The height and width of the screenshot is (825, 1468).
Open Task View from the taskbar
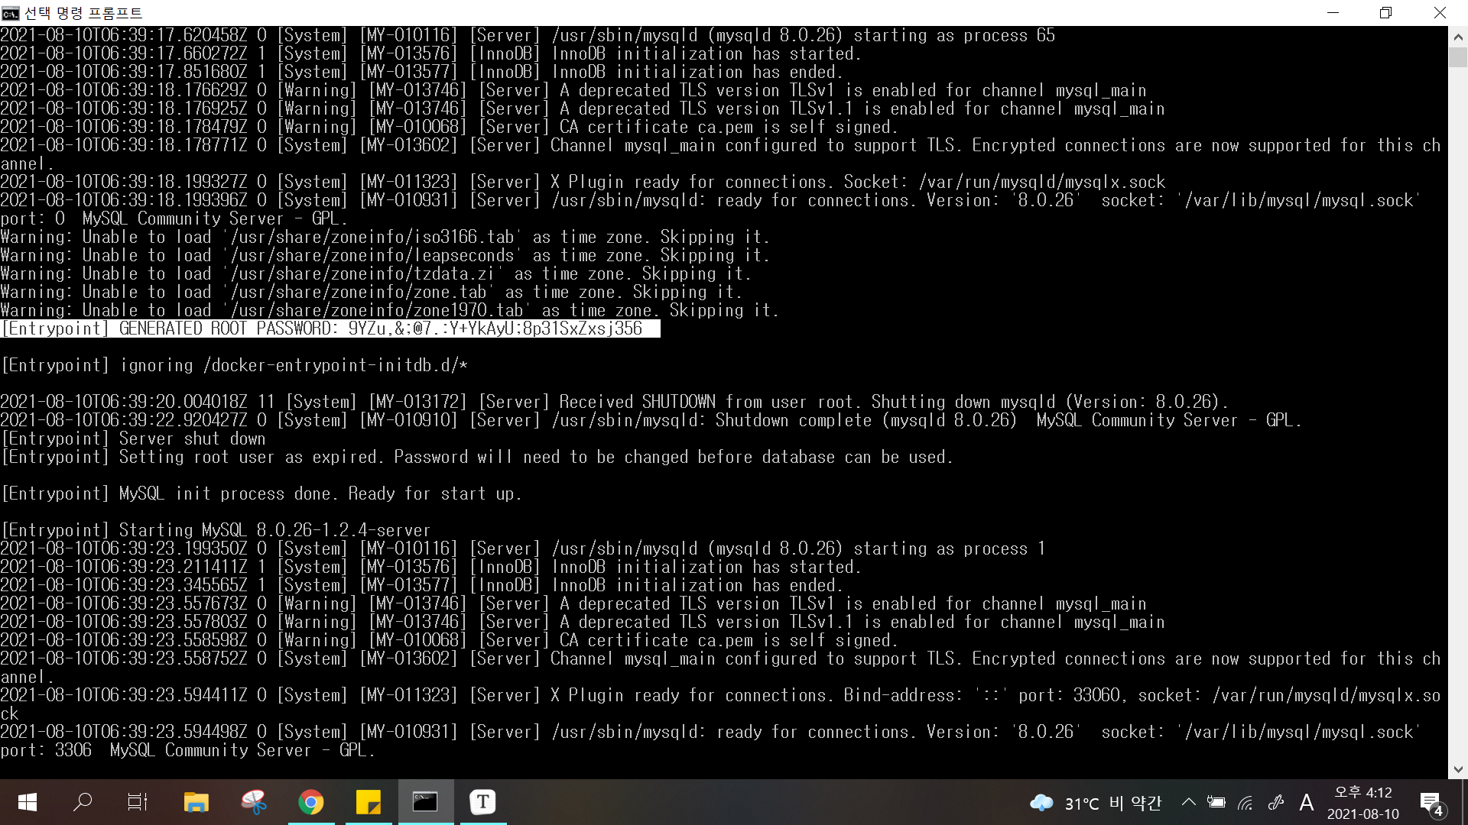136,802
